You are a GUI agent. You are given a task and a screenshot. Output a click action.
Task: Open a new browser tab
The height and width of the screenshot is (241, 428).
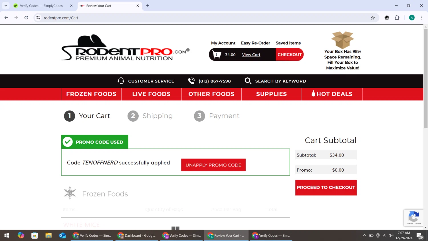coord(148,6)
